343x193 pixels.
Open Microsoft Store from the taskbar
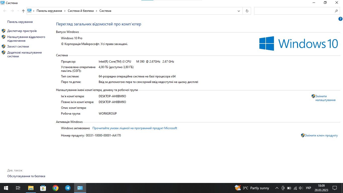pos(43,188)
